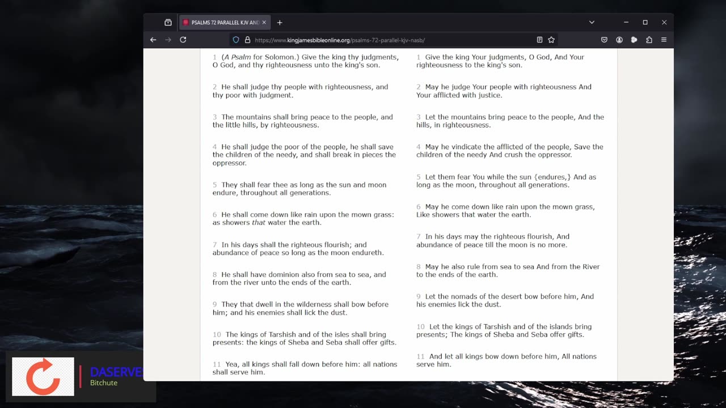The height and width of the screenshot is (408, 726).
Task: Click NASB verse 9 'Let the nomads of the desert'
Action: click(x=505, y=300)
